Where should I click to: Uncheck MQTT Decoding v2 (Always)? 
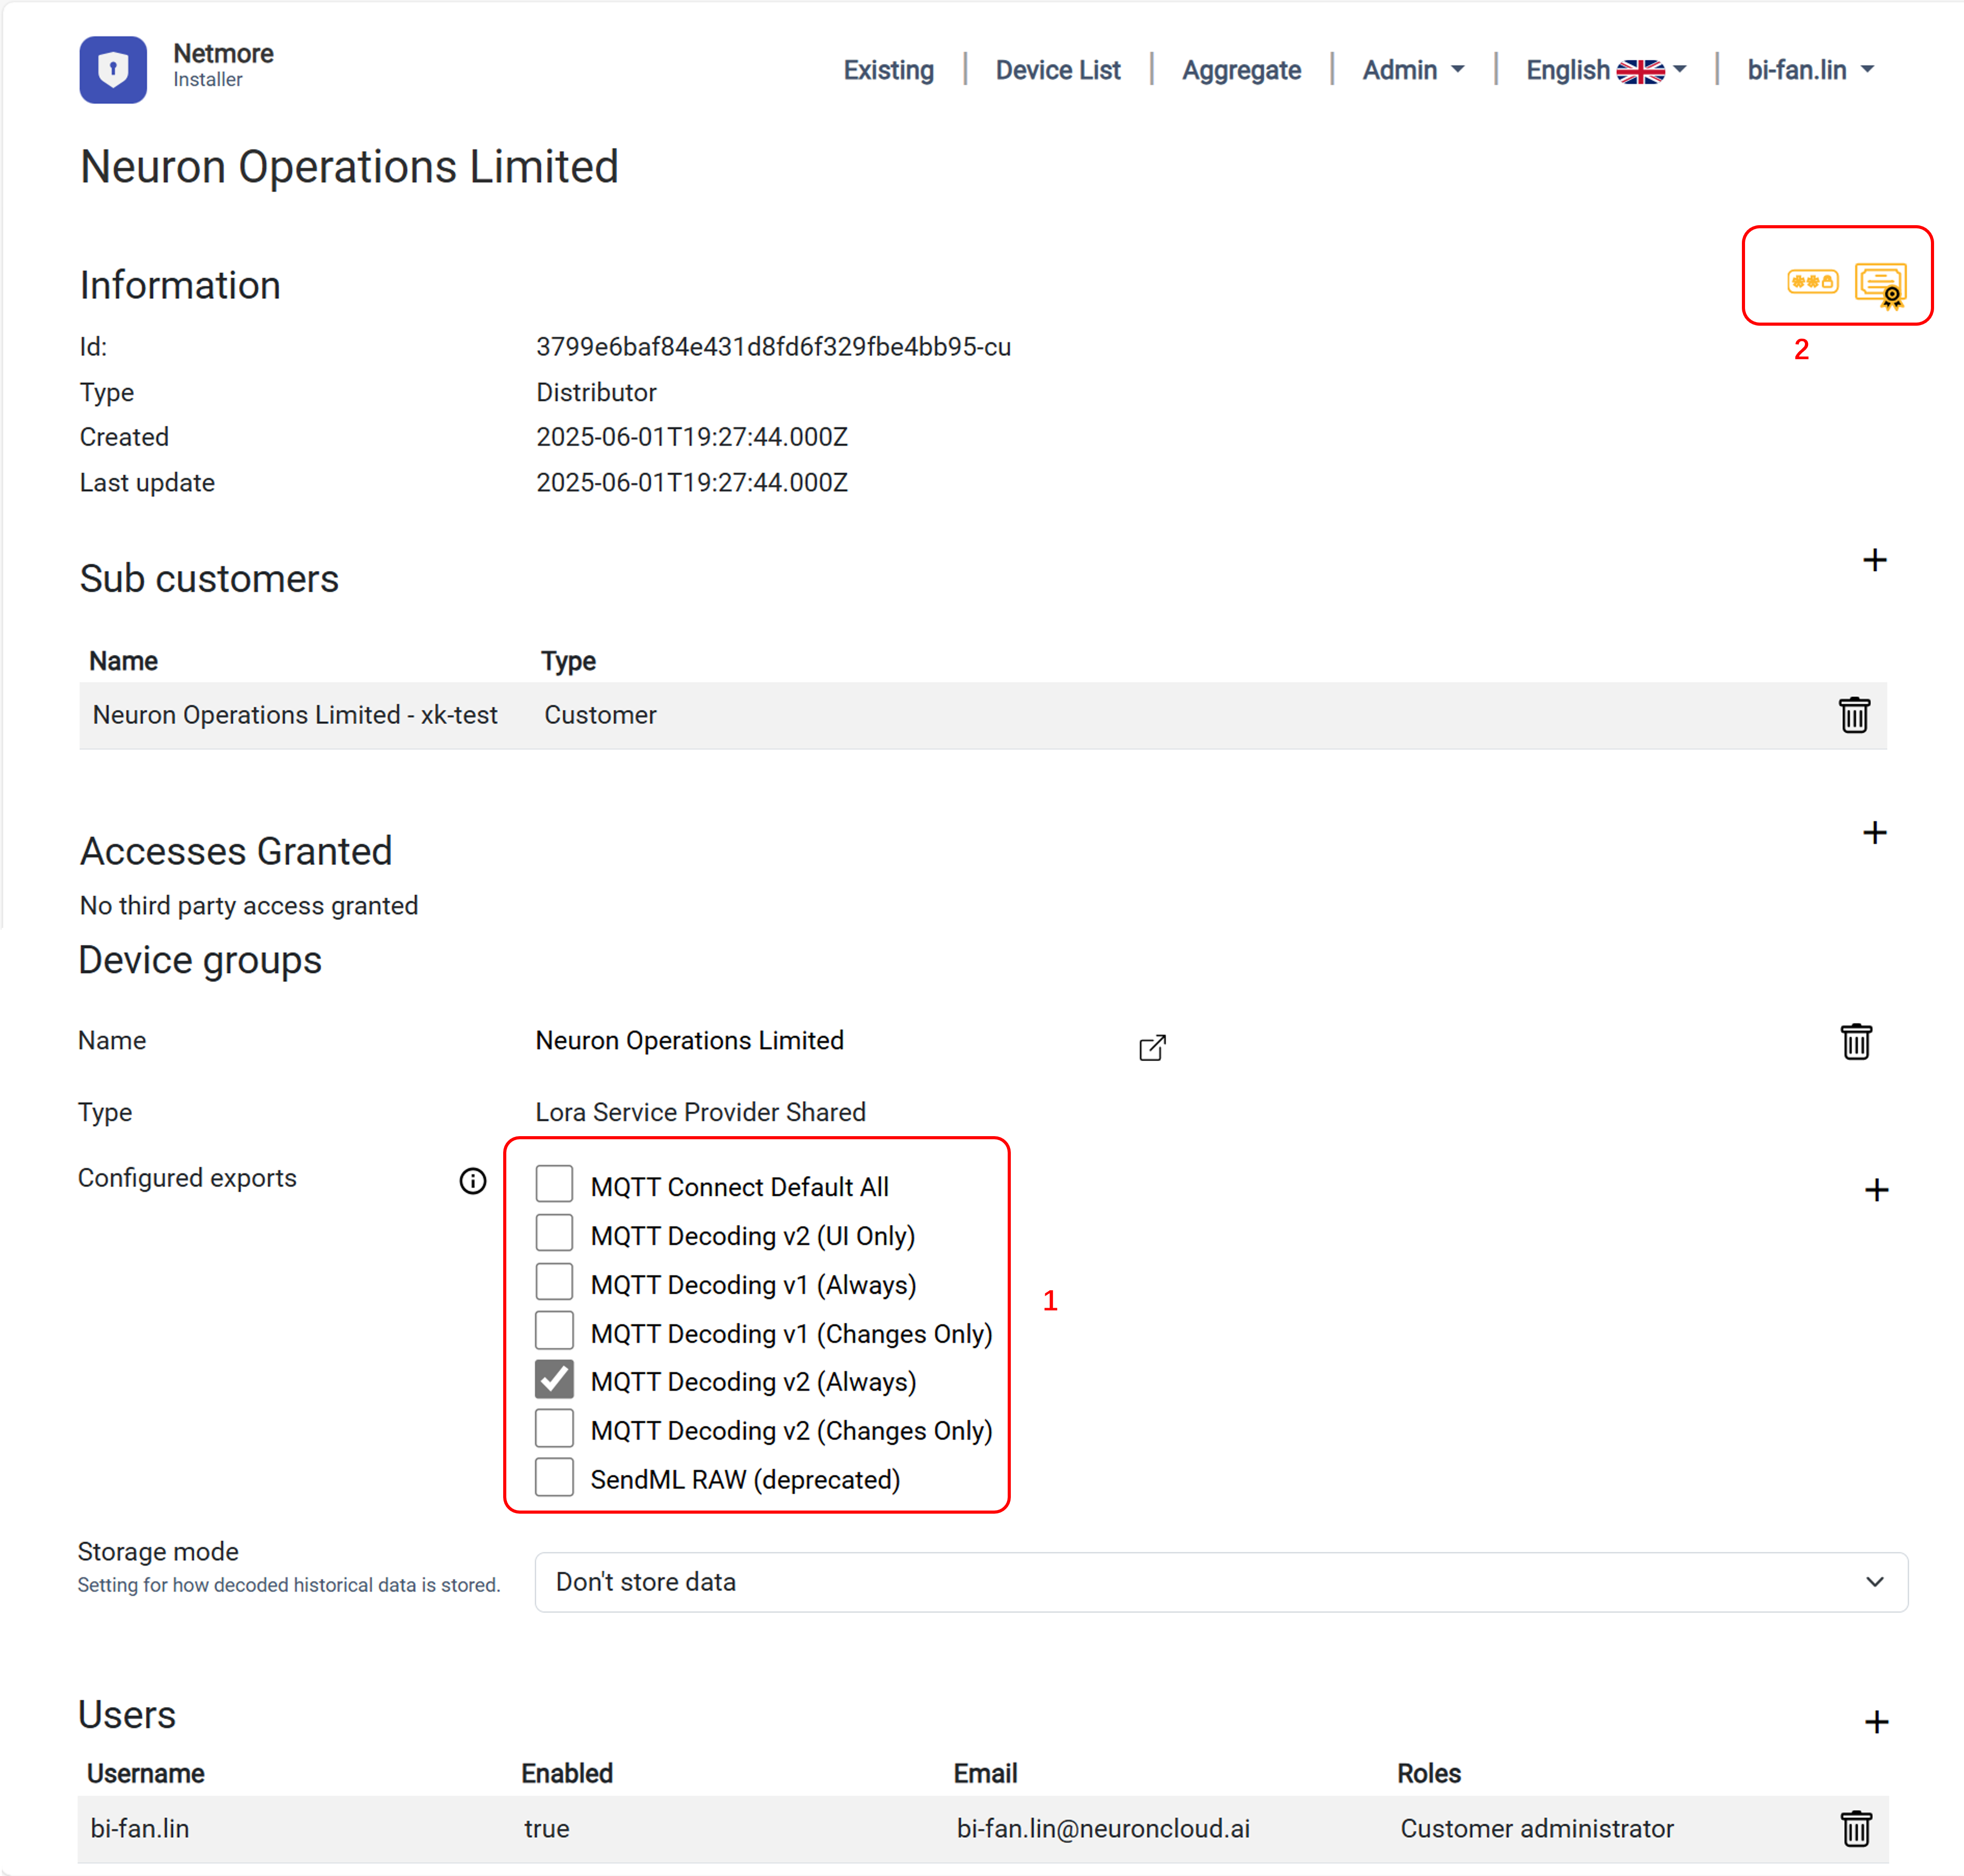coord(554,1380)
